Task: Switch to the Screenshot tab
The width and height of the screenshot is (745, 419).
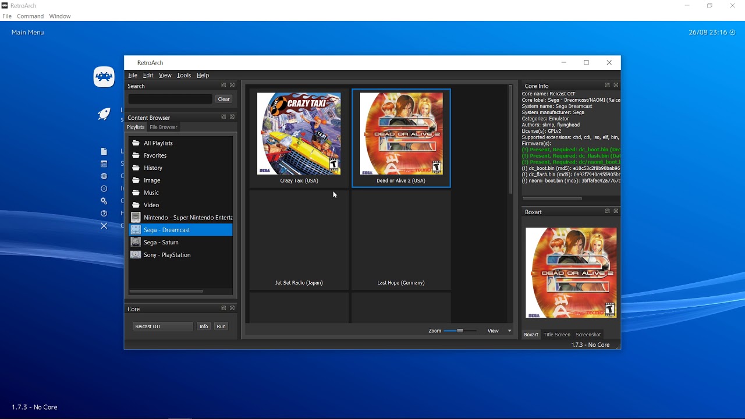Action: pyautogui.click(x=588, y=335)
